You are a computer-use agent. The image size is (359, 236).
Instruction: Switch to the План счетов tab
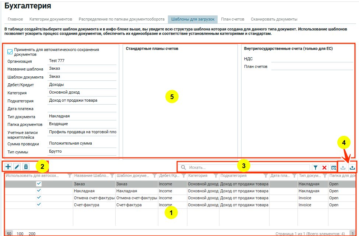tap(233, 19)
